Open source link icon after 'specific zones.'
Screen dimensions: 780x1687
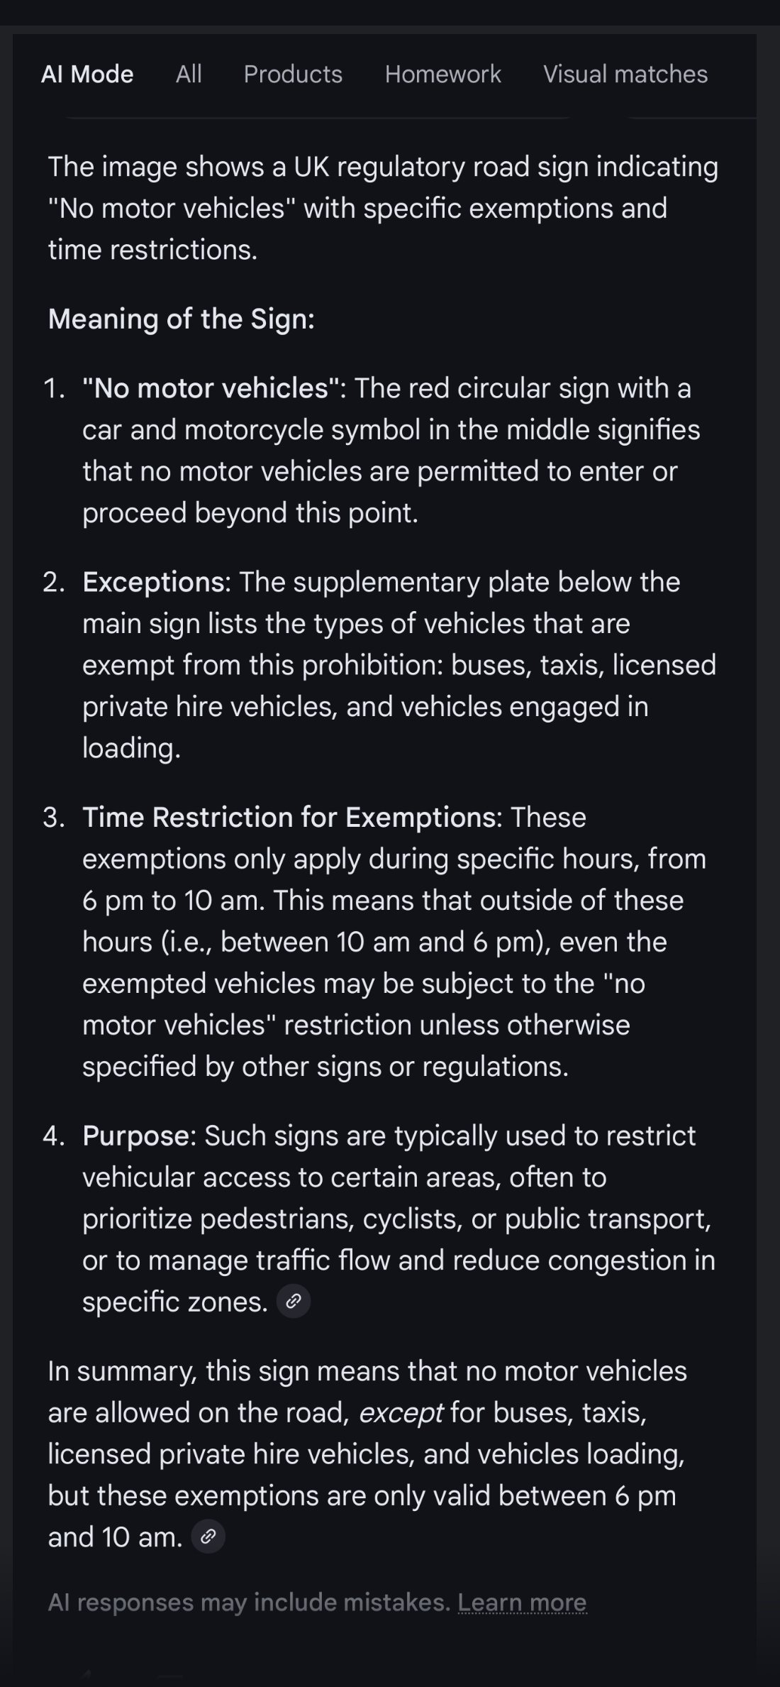click(x=293, y=1301)
